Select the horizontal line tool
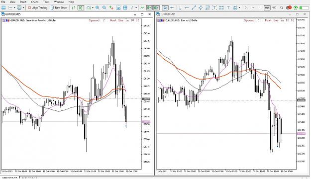 [x=187, y=8]
